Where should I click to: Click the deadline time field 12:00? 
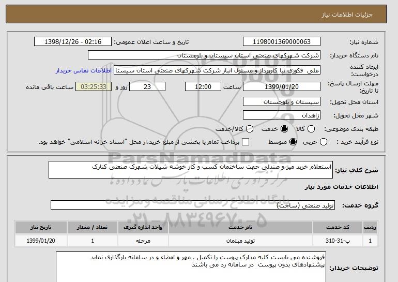(203, 86)
